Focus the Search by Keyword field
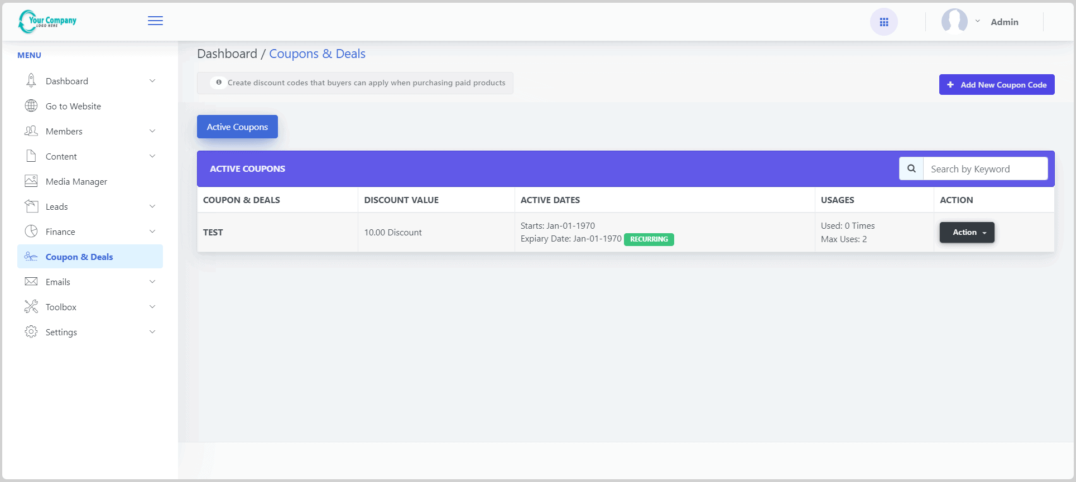The width and height of the screenshot is (1076, 482). coord(985,169)
